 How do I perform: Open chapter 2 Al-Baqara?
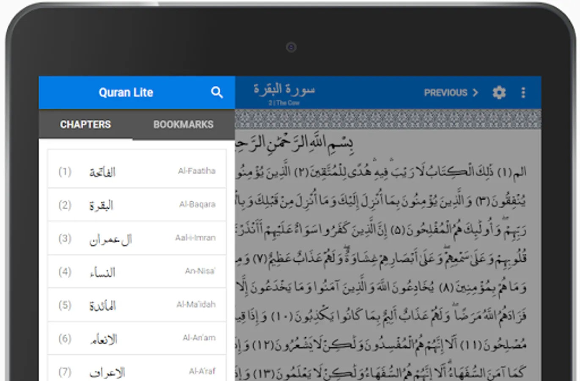[137, 204]
